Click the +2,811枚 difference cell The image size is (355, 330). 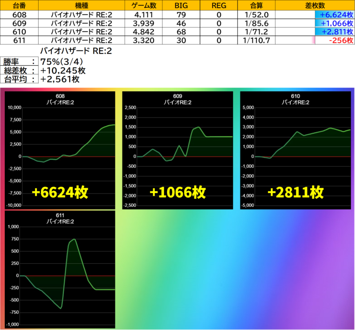click(x=315, y=32)
